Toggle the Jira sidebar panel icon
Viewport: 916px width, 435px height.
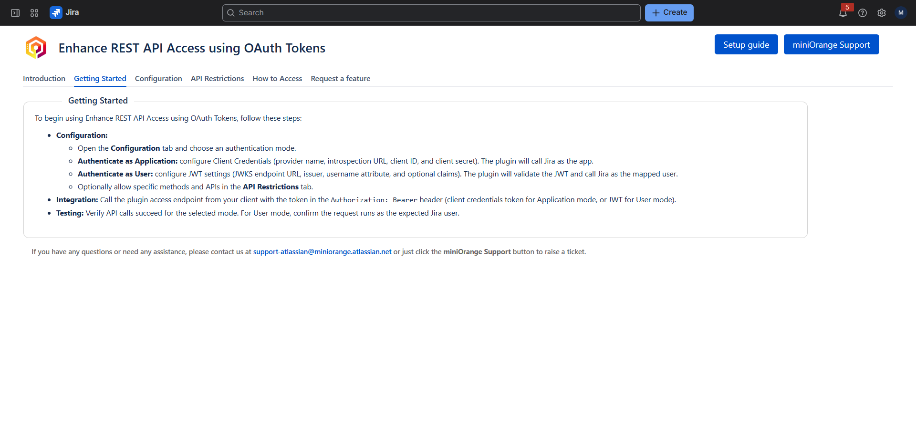click(15, 13)
